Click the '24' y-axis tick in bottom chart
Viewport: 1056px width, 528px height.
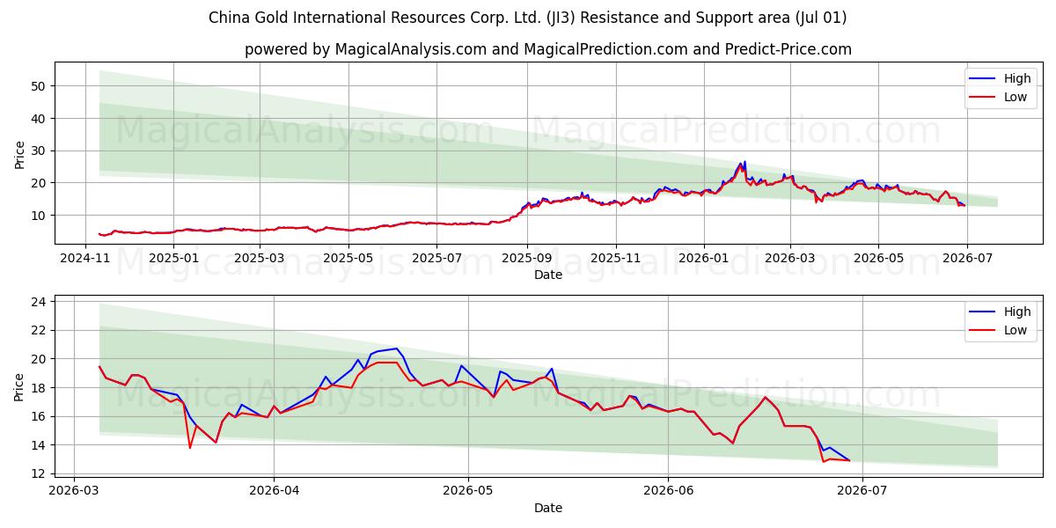click(x=40, y=302)
